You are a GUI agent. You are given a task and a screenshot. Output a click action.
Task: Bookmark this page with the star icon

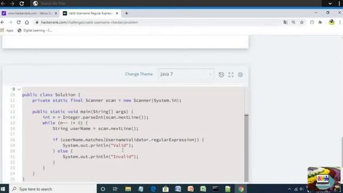pos(302,23)
